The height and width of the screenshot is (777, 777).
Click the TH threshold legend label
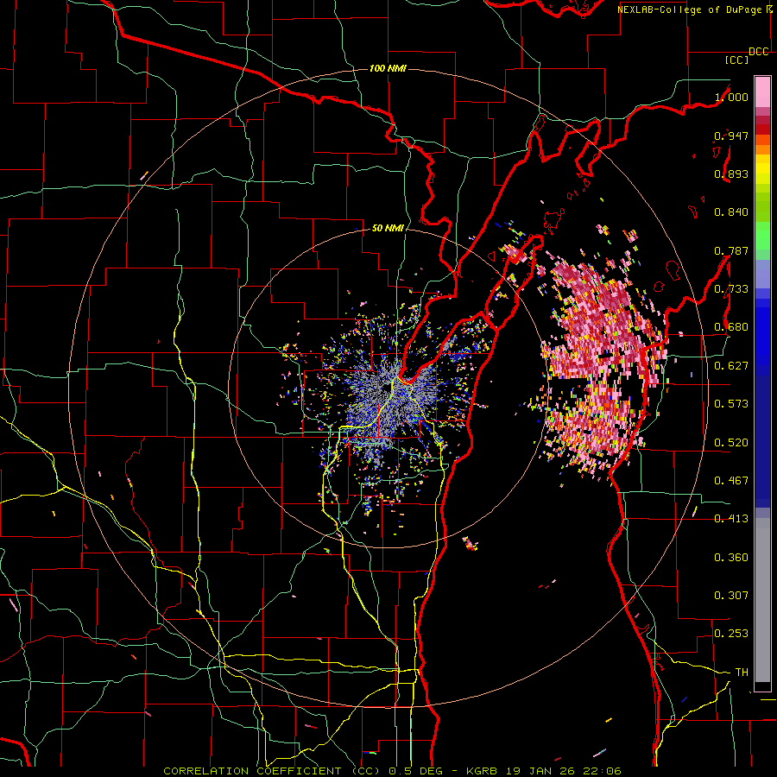(742, 673)
